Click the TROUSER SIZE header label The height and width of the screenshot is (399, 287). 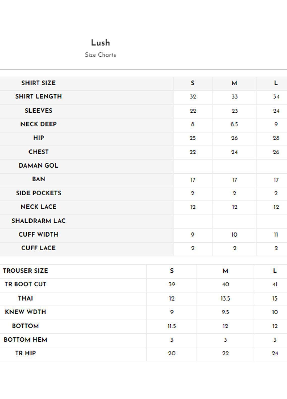pyautogui.click(x=25, y=271)
